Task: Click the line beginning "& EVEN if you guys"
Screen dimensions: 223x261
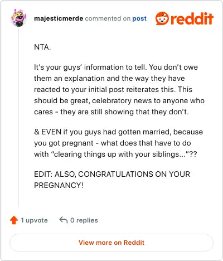Action: 119,132
